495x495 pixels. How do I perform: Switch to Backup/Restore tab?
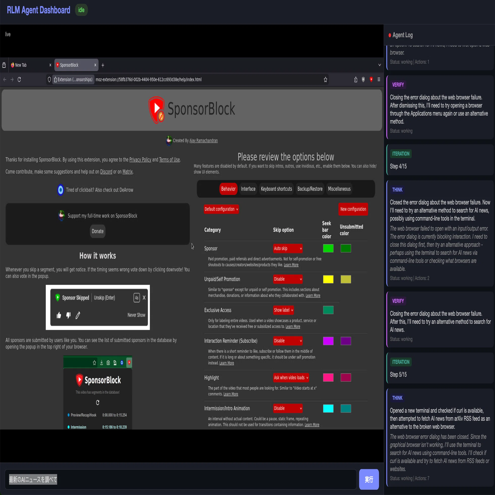[310, 189]
